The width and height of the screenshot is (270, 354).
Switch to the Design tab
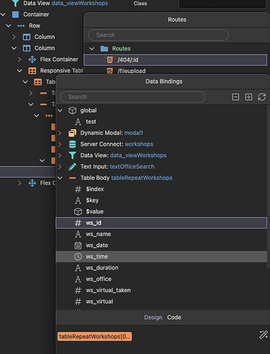[153, 317]
